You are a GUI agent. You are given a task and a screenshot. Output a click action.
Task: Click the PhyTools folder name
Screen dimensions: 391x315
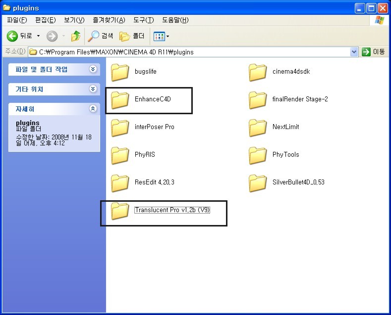click(x=286, y=154)
